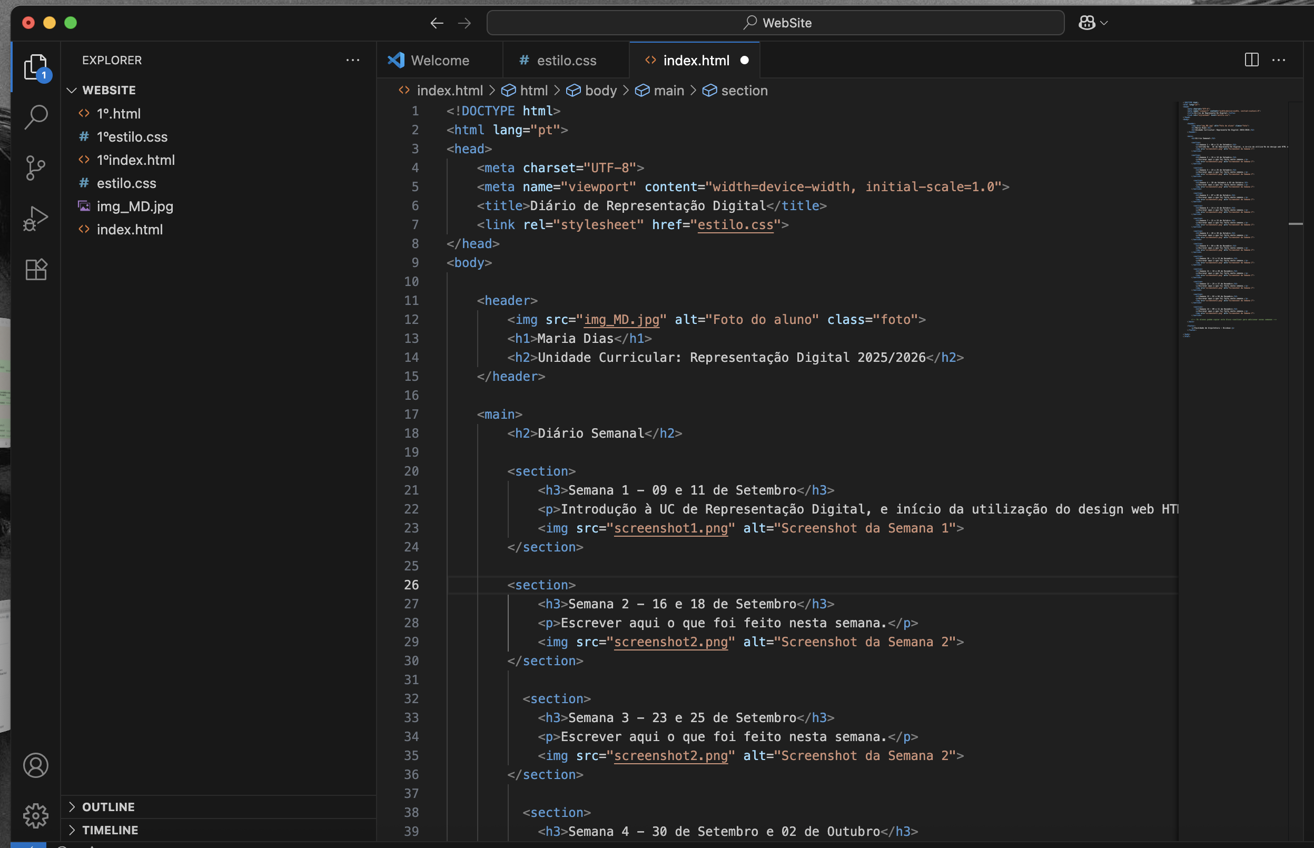The height and width of the screenshot is (848, 1314).
Task: Follow screenshot2.png link on line 35
Action: pyautogui.click(x=670, y=755)
